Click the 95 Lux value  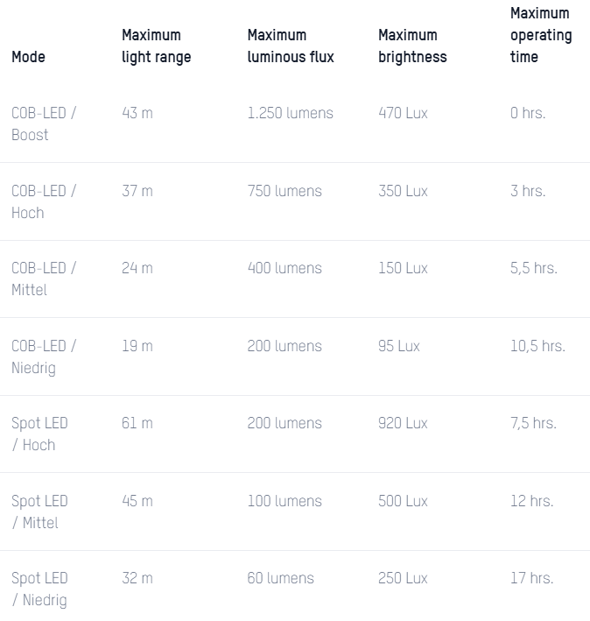[399, 346]
